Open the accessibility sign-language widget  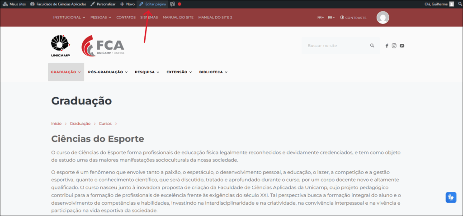click(451, 197)
